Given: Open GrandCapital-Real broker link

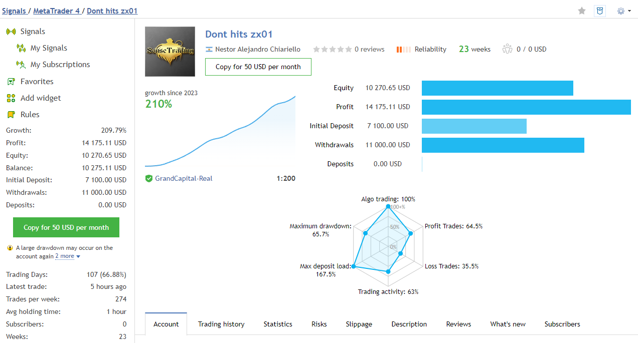Looking at the screenshot, I should pos(184,178).
